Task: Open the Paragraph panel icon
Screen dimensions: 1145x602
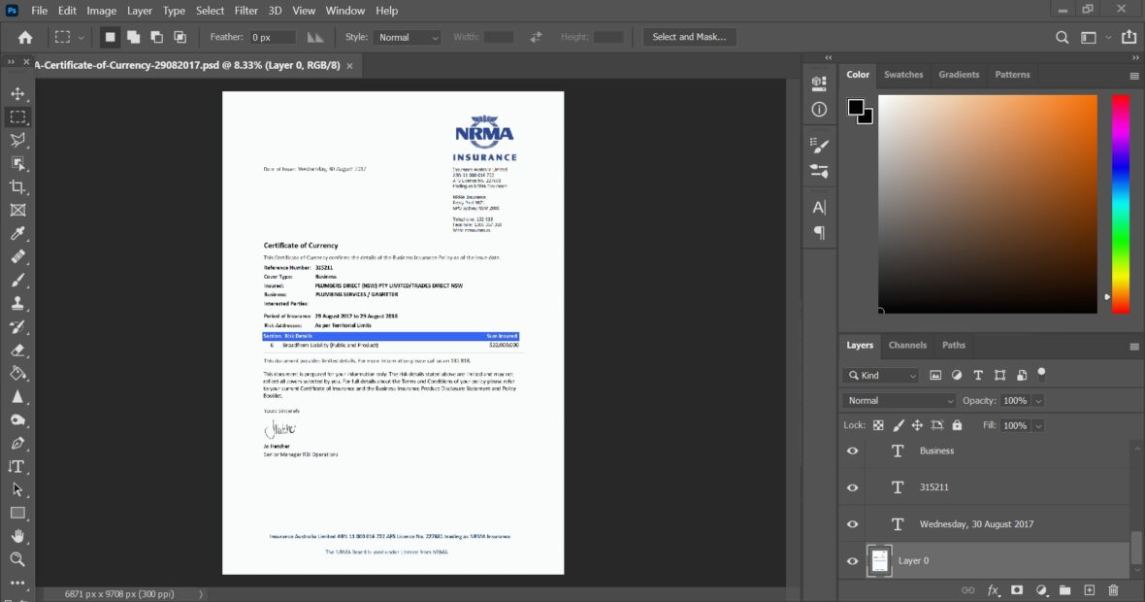Action: [818, 231]
